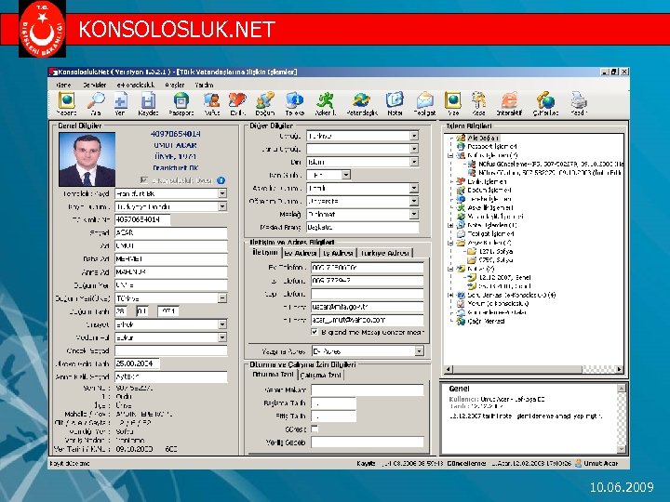
Task: Open the Genel menu
Action: coord(63,85)
